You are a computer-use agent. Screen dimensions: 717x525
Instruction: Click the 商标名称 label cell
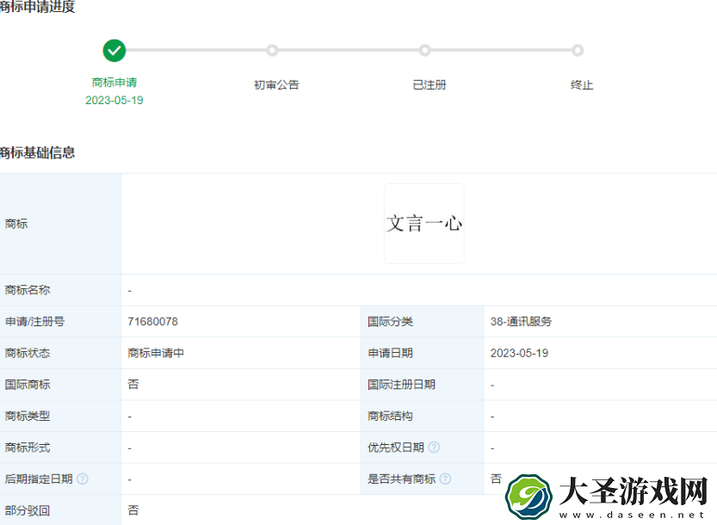click(x=60, y=290)
